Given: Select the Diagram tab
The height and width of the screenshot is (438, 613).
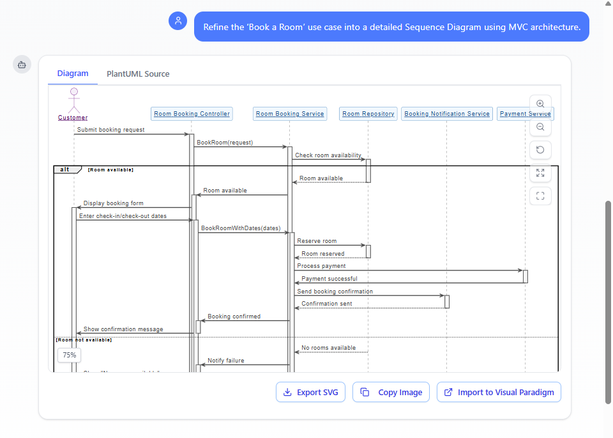Looking at the screenshot, I should pyautogui.click(x=73, y=74).
